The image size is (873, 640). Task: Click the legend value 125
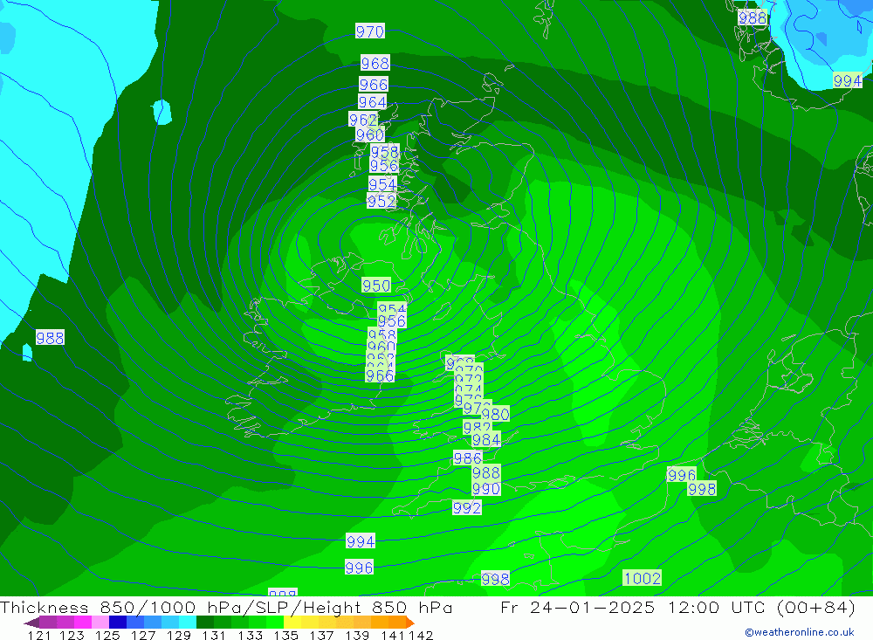(x=107, y=635)
